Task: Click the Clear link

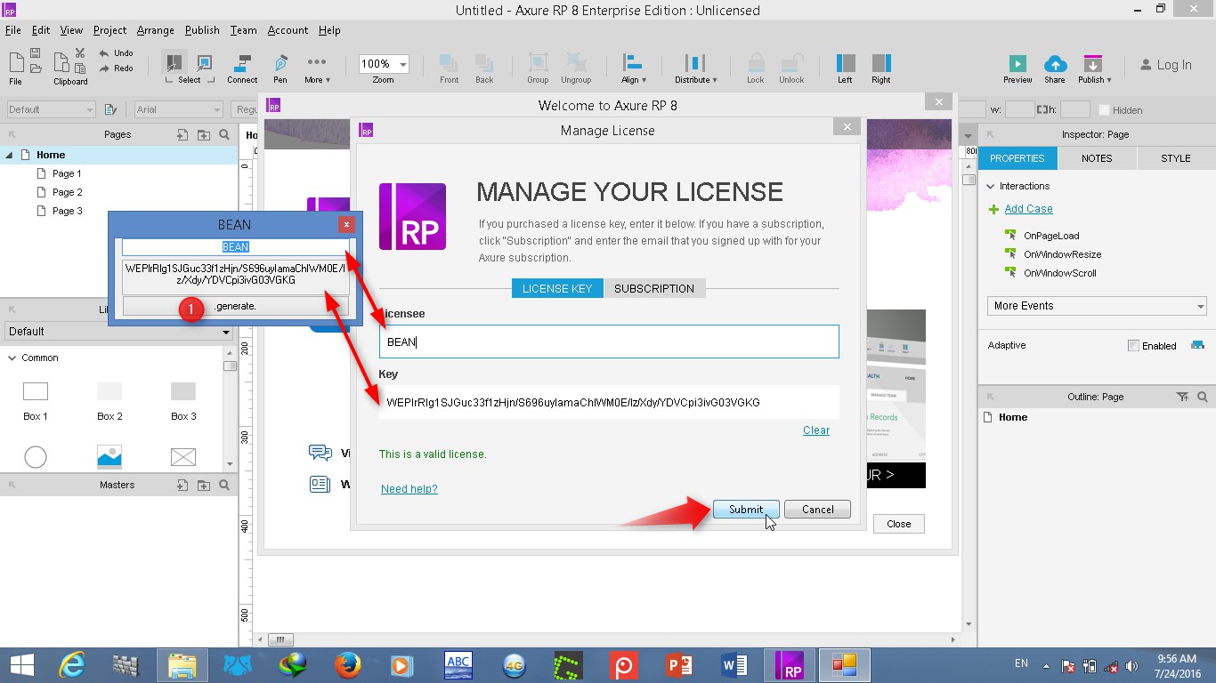Action: (x=816, y=430)
